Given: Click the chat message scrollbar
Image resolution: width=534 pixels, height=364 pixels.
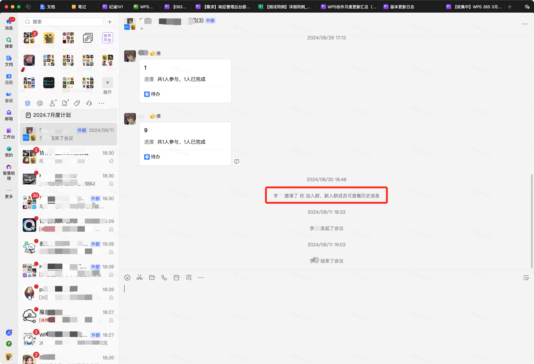Looking at the screenshot, I should click(532, 221).
